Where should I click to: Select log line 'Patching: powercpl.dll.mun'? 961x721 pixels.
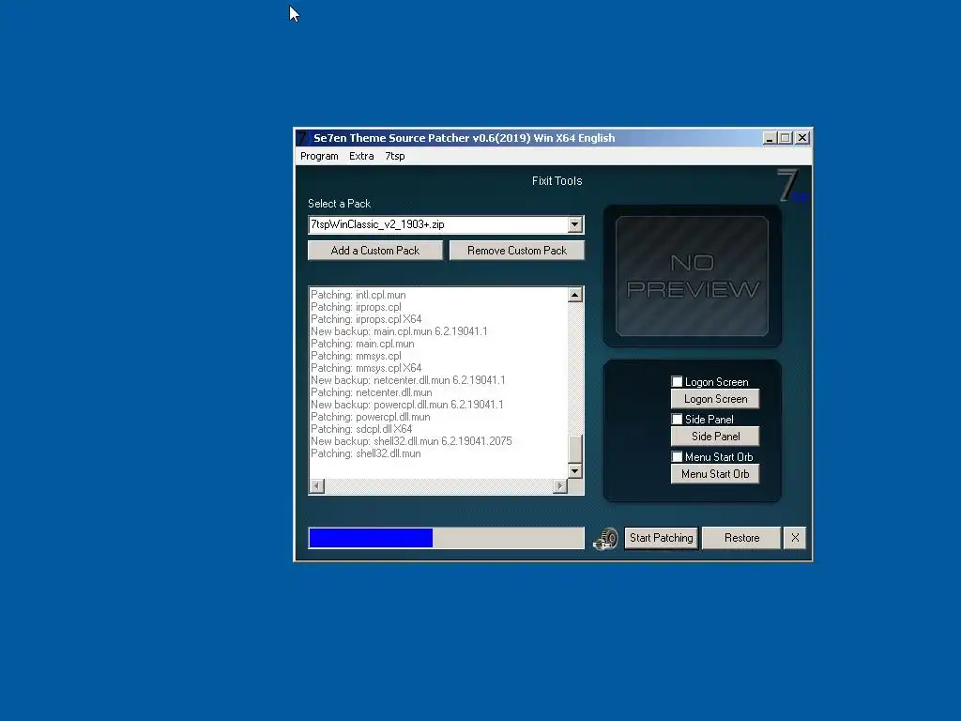point(370,417)
